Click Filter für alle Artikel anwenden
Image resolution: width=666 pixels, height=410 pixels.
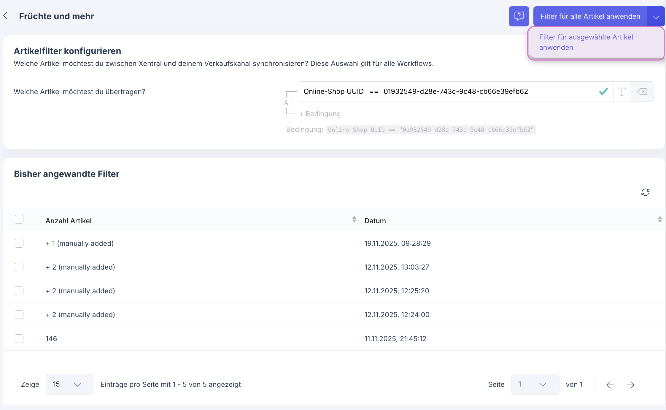tap(590, 16)
